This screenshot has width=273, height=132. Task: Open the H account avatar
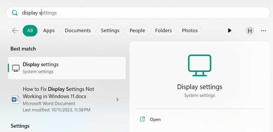249,30
